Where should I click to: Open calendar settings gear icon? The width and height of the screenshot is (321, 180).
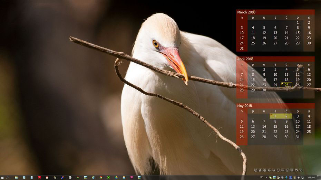click(x=301, y=170)
